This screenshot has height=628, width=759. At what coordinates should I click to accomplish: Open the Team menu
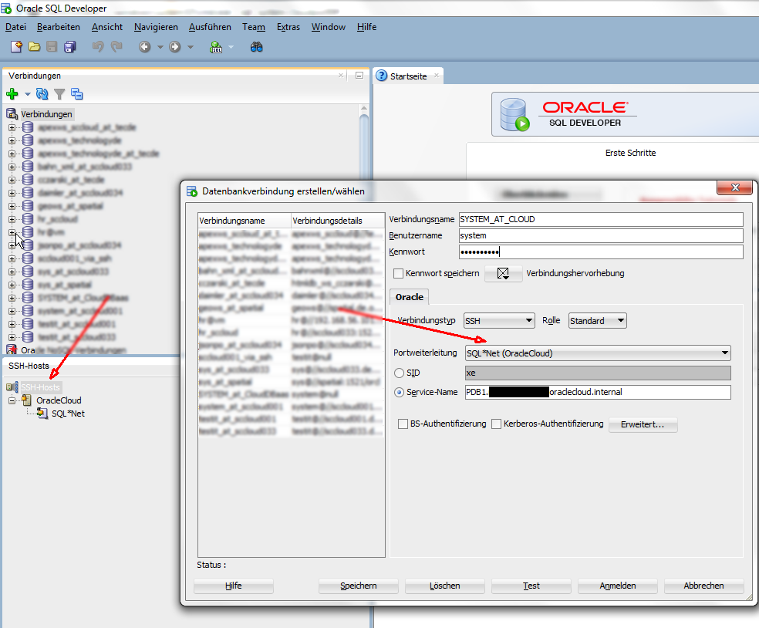tap(254, 27)
